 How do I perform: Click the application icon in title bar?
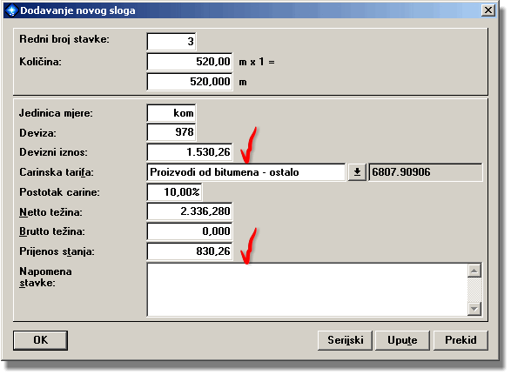11,10
